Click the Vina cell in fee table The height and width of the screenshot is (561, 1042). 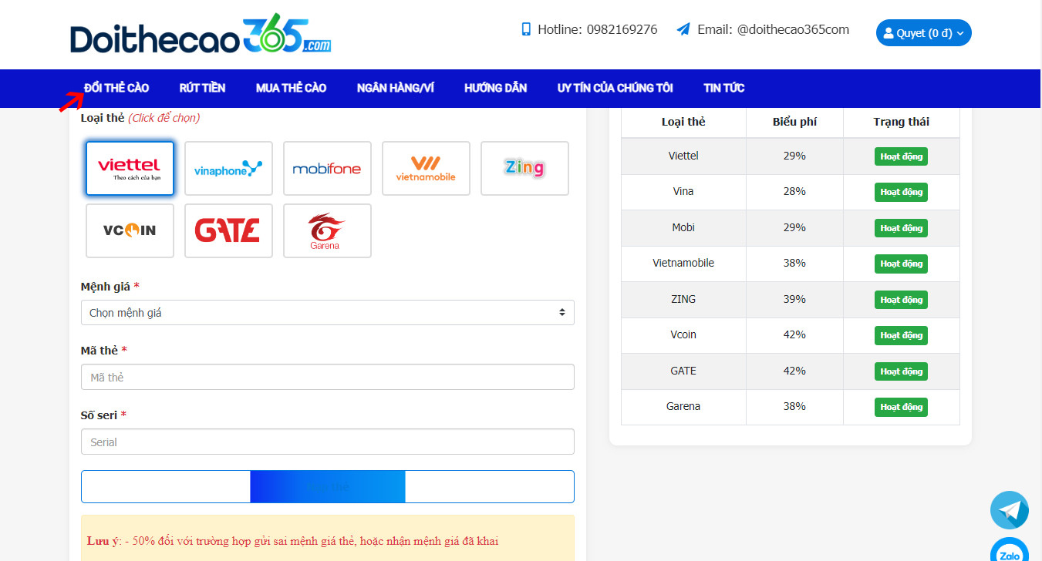(683, 191)
